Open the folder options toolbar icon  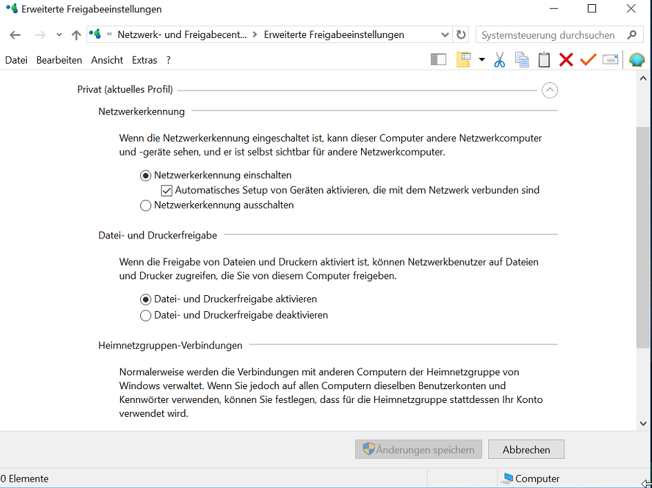[463, 60]
